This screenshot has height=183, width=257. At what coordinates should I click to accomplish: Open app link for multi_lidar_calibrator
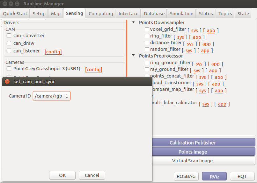(x=222, y=104)
